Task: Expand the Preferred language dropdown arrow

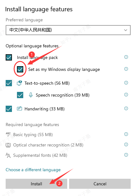Action: tap(126, 30)
